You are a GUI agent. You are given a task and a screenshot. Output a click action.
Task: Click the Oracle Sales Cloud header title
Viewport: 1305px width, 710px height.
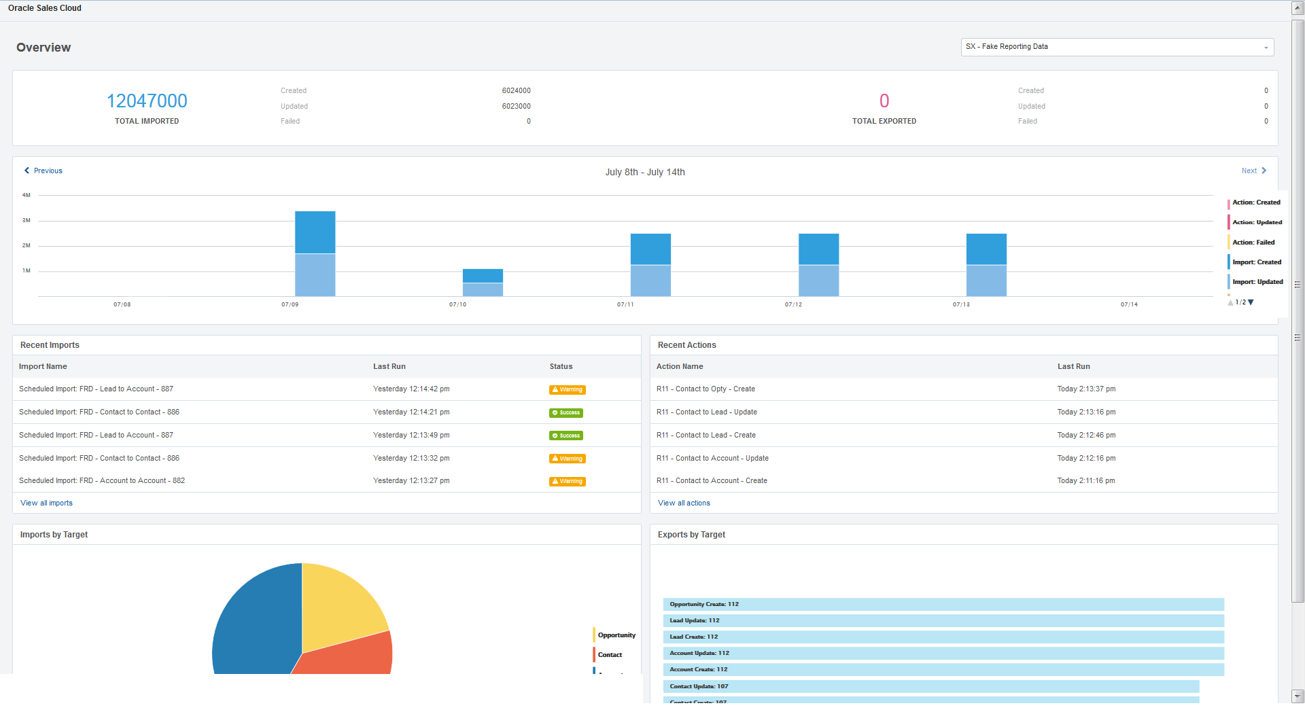(44, 7)
